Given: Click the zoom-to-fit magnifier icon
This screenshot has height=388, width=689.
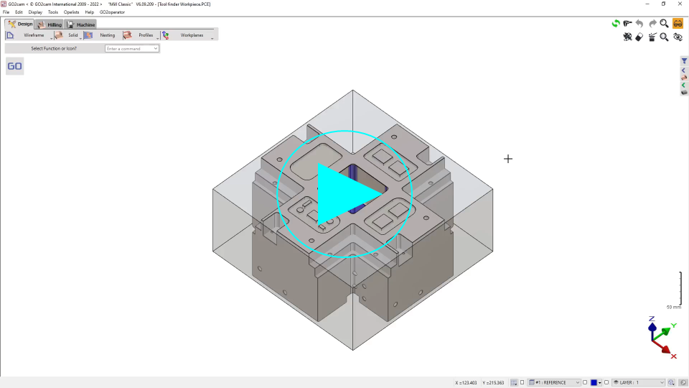Looking at the screenshot, I should (665, 37).
